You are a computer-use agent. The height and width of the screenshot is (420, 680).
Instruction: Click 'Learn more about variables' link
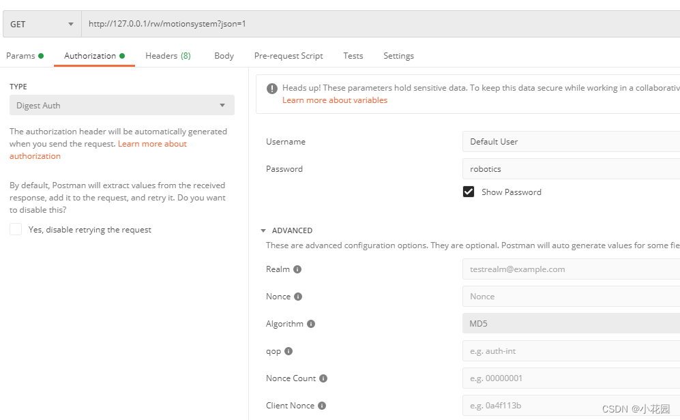tap(335, 100)
